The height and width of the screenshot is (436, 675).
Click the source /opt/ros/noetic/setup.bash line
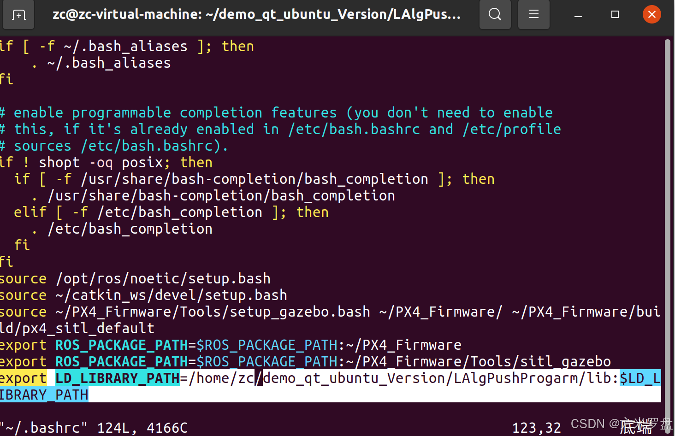tap(135, 278)
